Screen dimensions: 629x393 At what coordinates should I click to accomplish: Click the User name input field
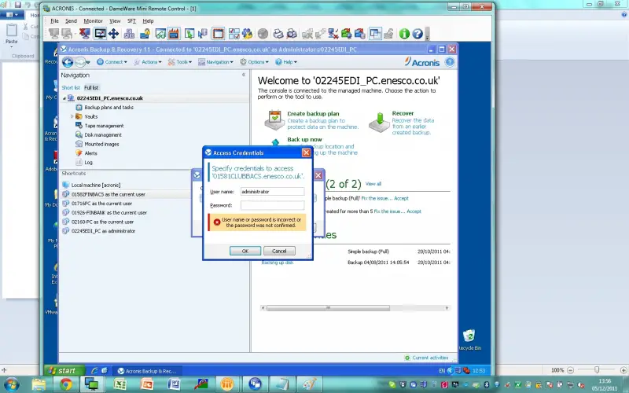coord(272,192)
